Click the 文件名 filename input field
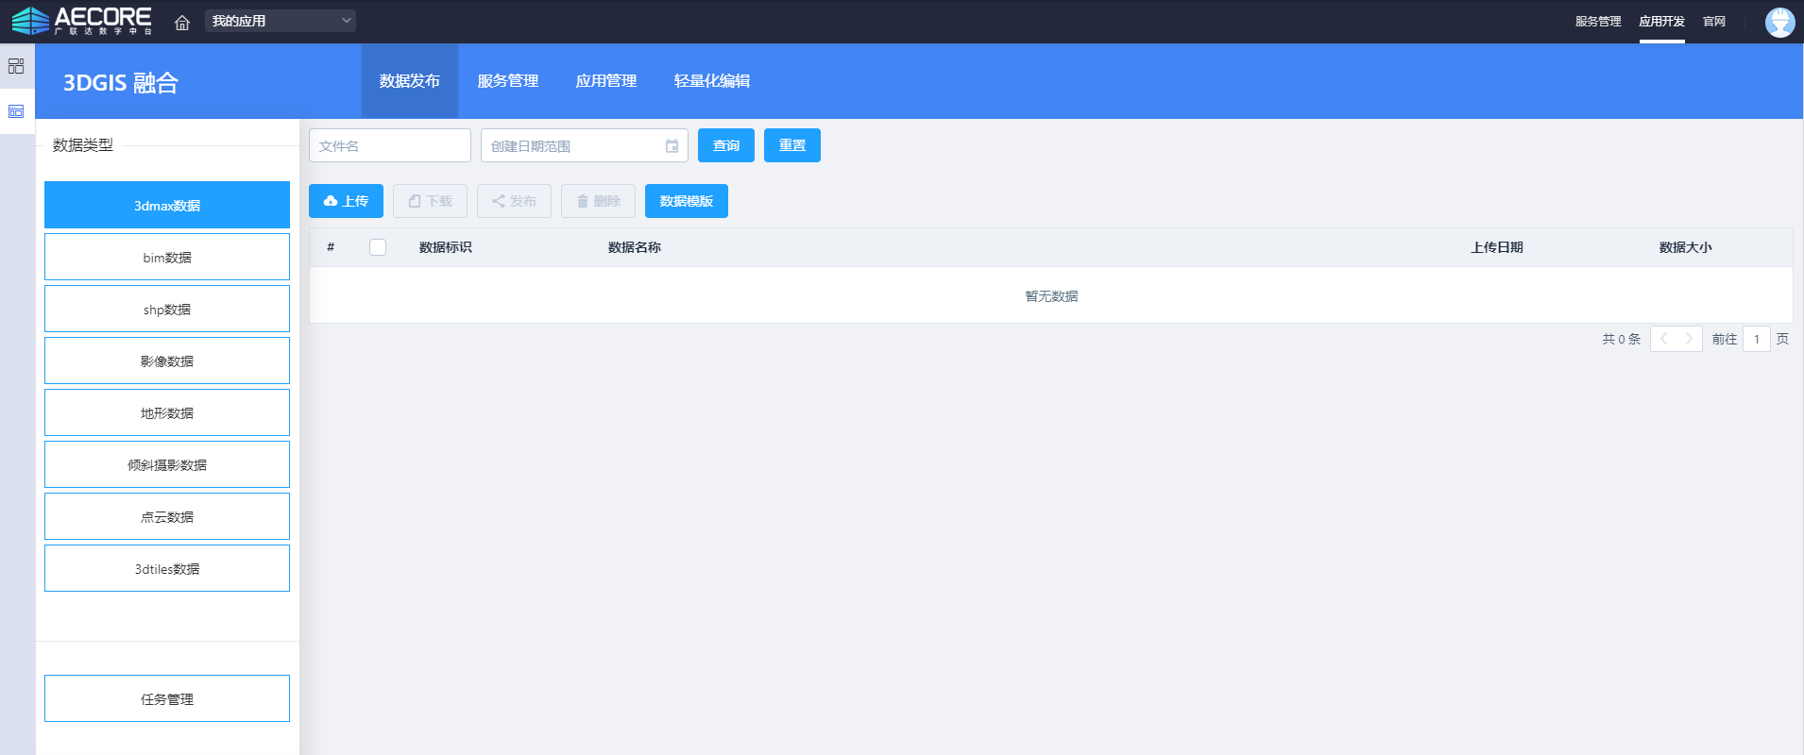Image resolution: width=1804 pixels, height=755 pixels. (x=389, y=146)
